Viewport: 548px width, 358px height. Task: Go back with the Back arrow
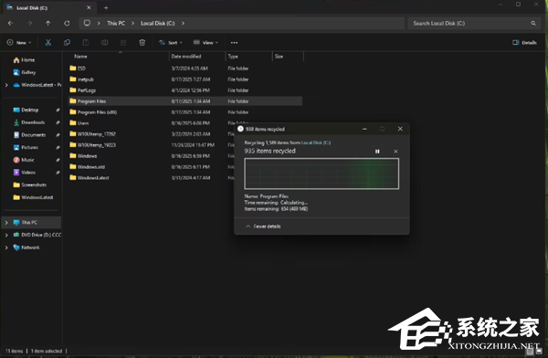tap(10, 23)
